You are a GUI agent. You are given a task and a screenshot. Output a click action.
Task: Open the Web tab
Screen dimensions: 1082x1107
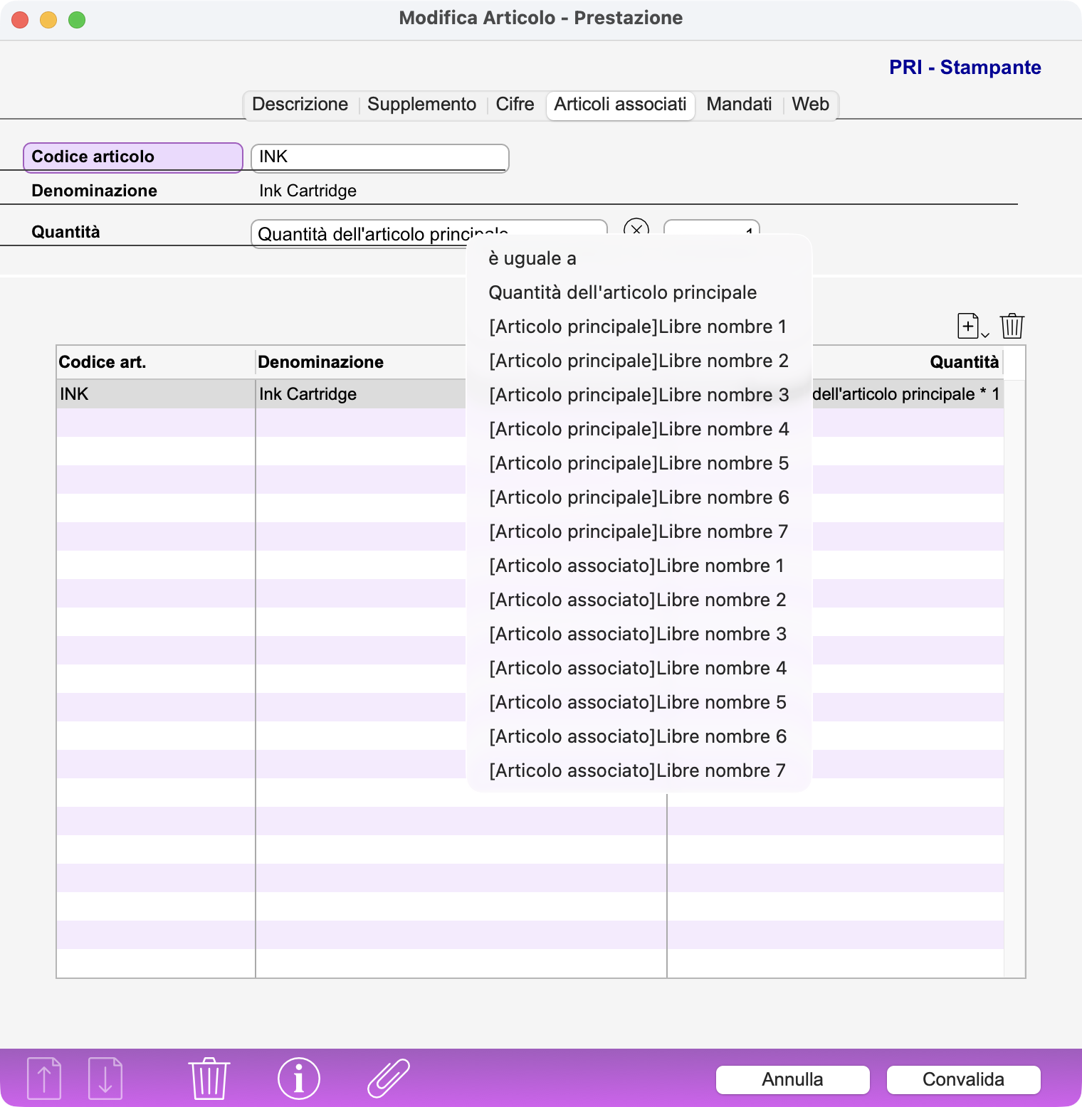point(810,105)
